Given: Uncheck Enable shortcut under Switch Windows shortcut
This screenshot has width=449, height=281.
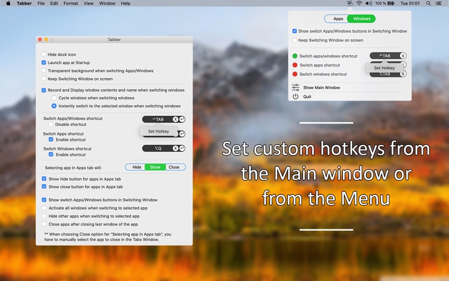Looking at the screenshot, I should coord(51,154).
